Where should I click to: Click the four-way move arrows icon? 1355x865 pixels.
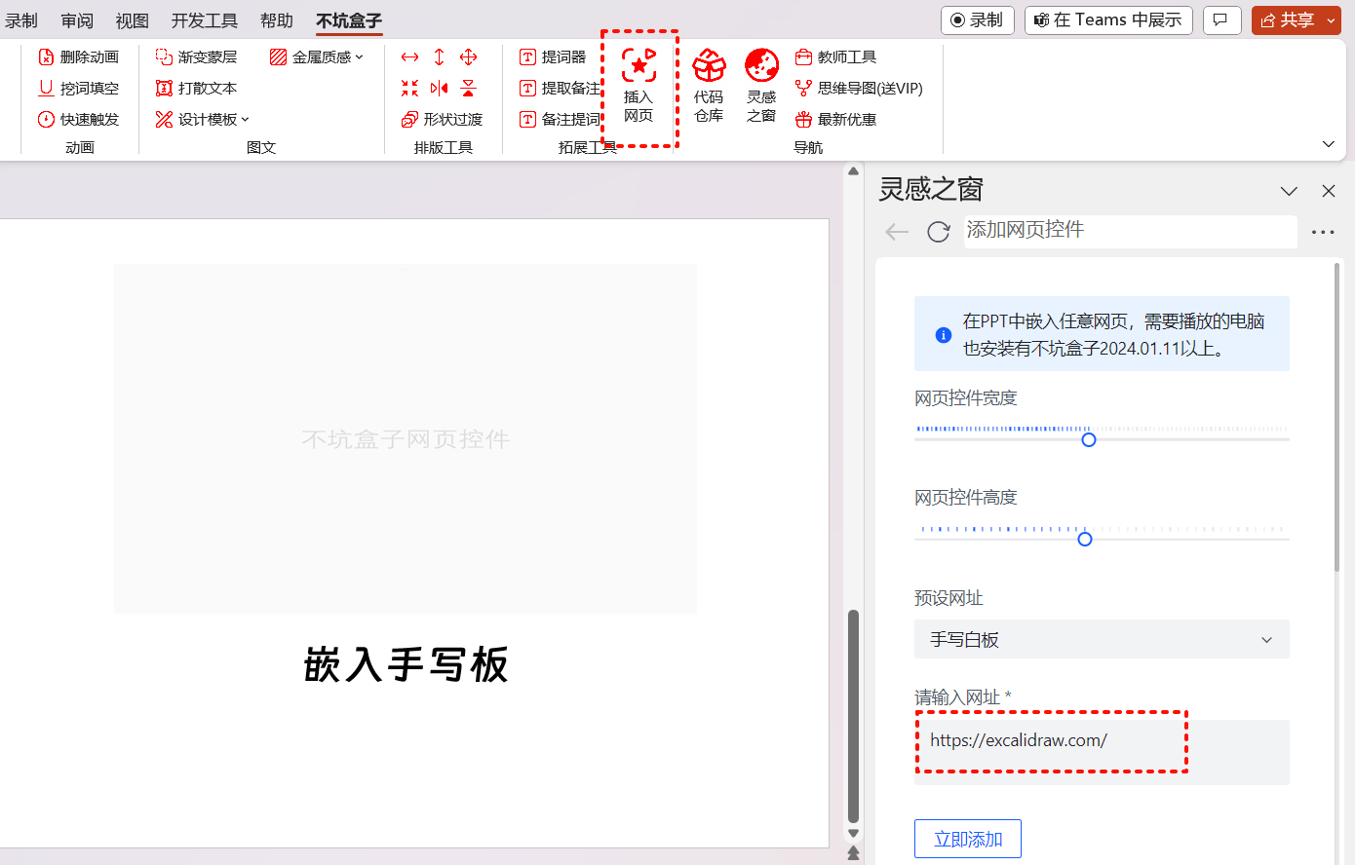[469, 57]
